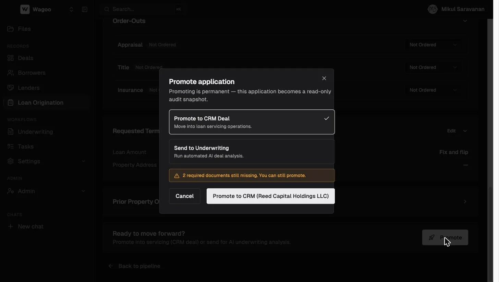
Task: Click the Promote rocket button
Action: tap(445, 237)
